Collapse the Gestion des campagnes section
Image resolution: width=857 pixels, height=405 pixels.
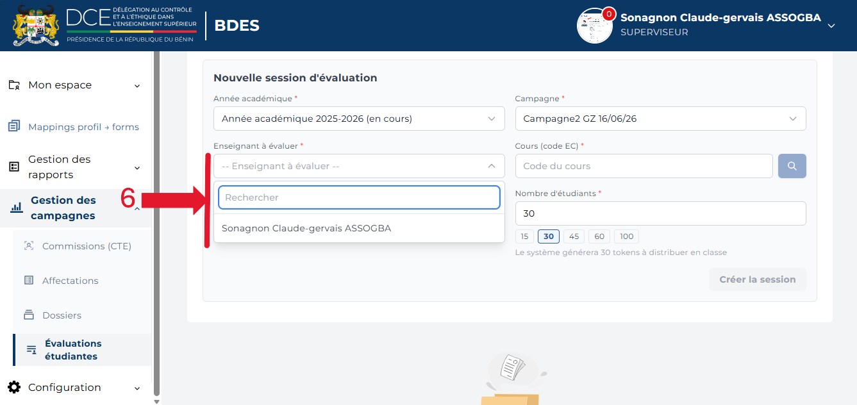click(x=137, y=209)
